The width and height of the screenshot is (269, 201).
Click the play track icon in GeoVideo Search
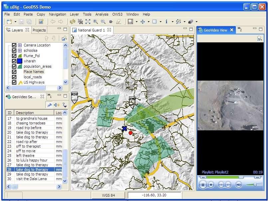[49, 105]
